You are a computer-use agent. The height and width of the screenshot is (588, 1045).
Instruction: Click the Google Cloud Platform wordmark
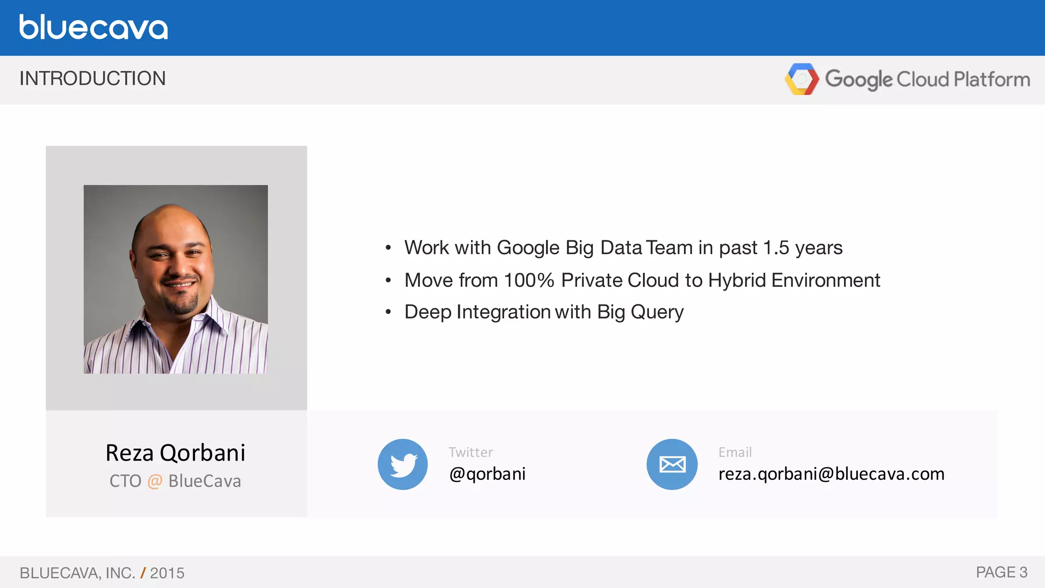[927, 80]
